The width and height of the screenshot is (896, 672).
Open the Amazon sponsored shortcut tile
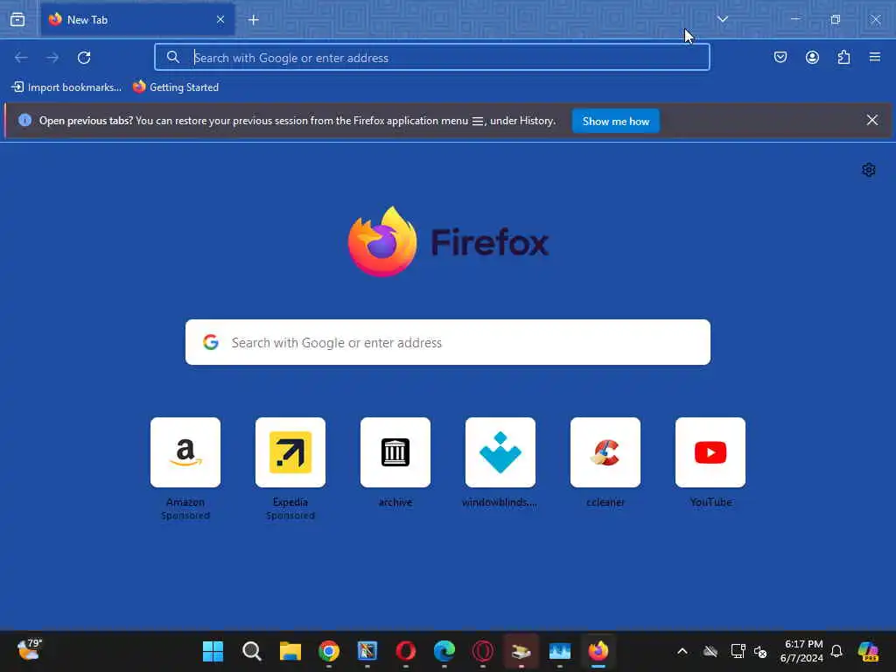coord(185,452)
